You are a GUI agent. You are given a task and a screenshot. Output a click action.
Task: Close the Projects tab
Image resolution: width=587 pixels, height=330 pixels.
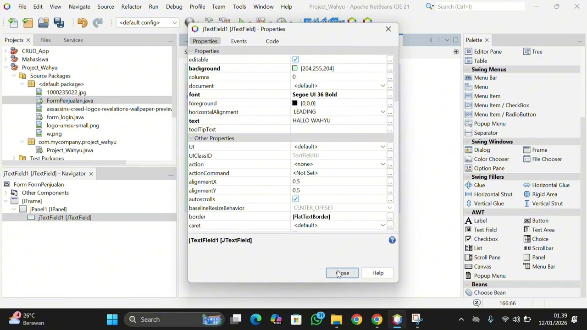28,40
